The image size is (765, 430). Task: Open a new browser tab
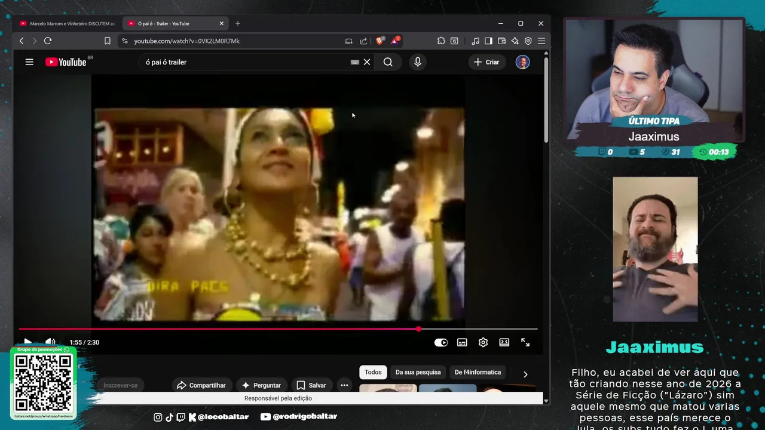tap(238, 23)
